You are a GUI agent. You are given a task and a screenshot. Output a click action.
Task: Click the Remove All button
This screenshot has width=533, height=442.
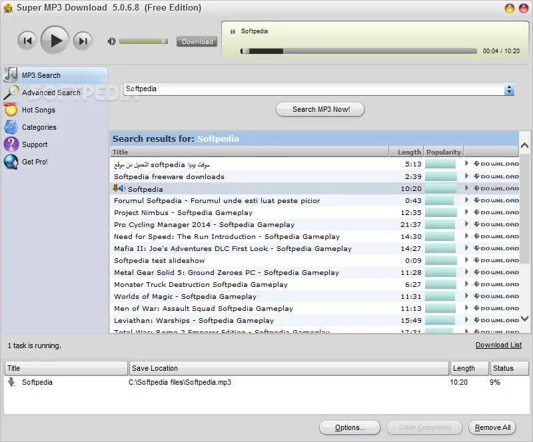pyautogui.click(x=492, y=427)
